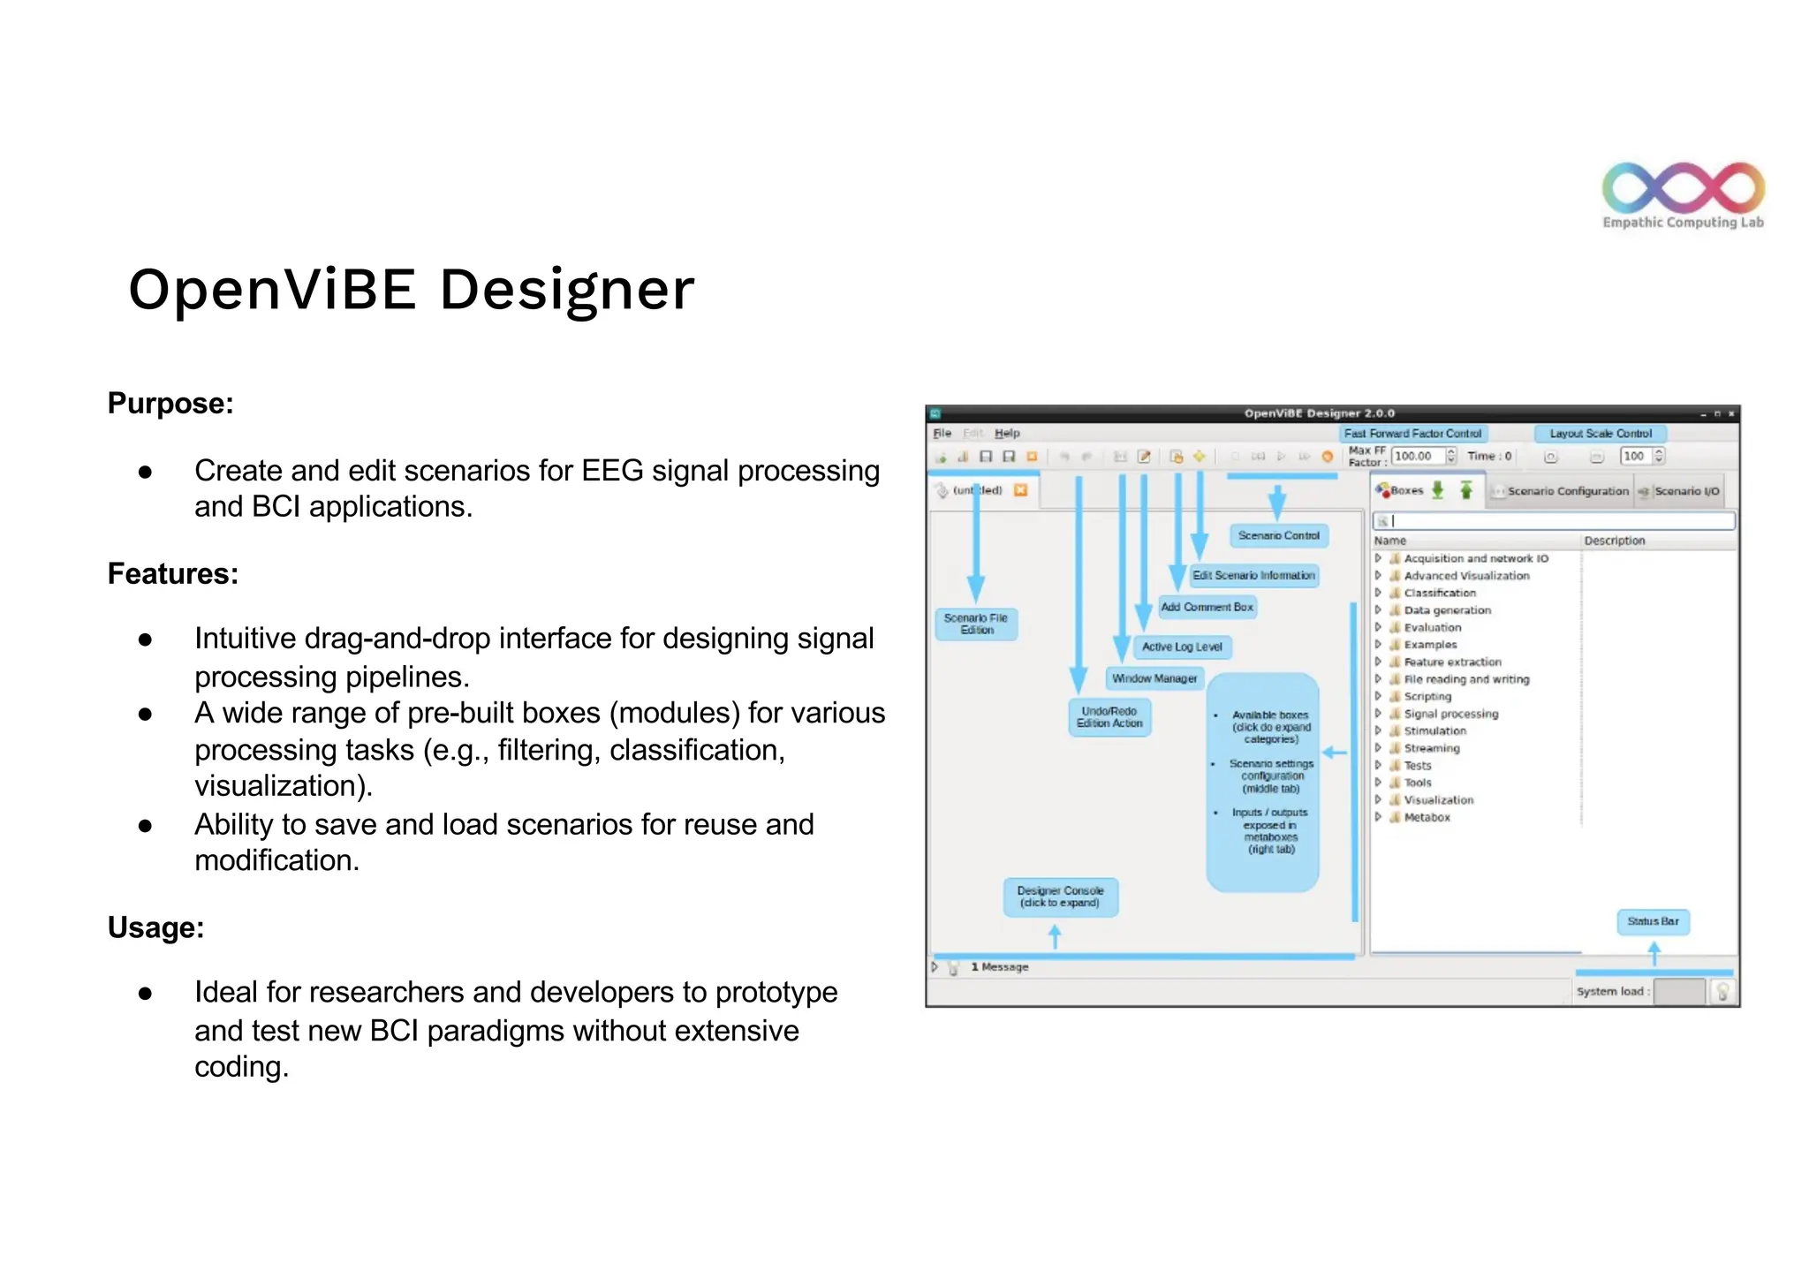Open the Scenario I/O tab
1809x1279 pixels.
[x=1685, y=491]
